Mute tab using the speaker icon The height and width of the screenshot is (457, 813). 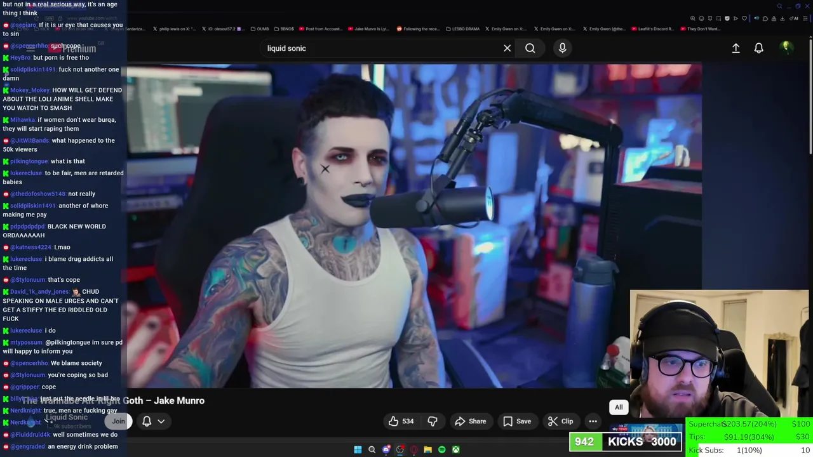[x=756, y=18]
